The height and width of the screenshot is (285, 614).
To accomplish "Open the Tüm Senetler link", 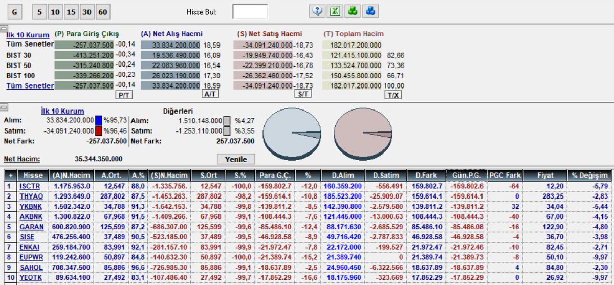I will point(30,85).
